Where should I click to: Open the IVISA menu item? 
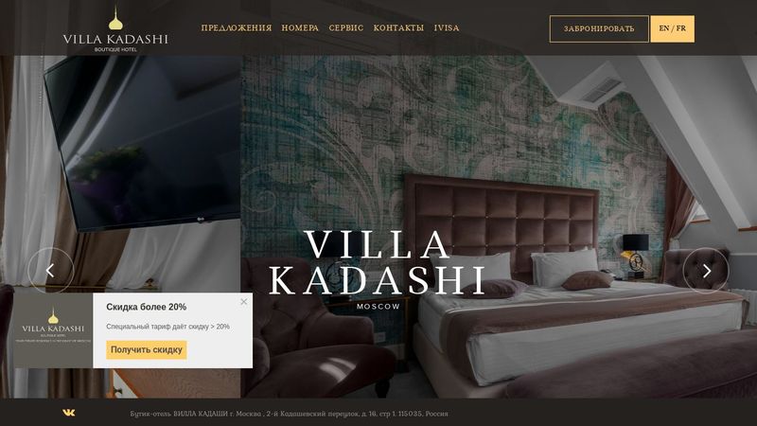(446, 28)
